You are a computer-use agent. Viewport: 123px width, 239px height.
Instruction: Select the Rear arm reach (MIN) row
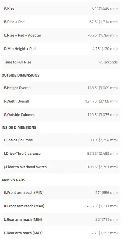(x=61, y=219)
